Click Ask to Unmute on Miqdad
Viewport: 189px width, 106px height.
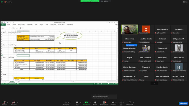(x=130, y=45)
